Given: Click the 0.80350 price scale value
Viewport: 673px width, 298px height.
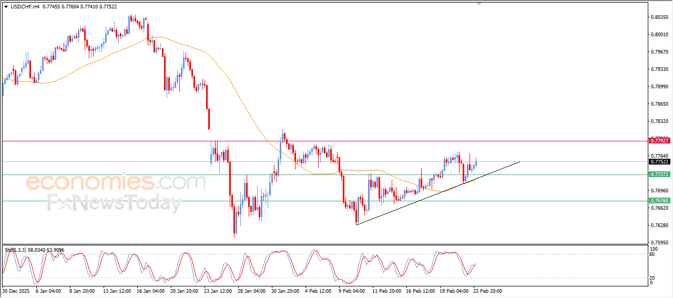Looking at the screenshot, I should click(659, 17).
